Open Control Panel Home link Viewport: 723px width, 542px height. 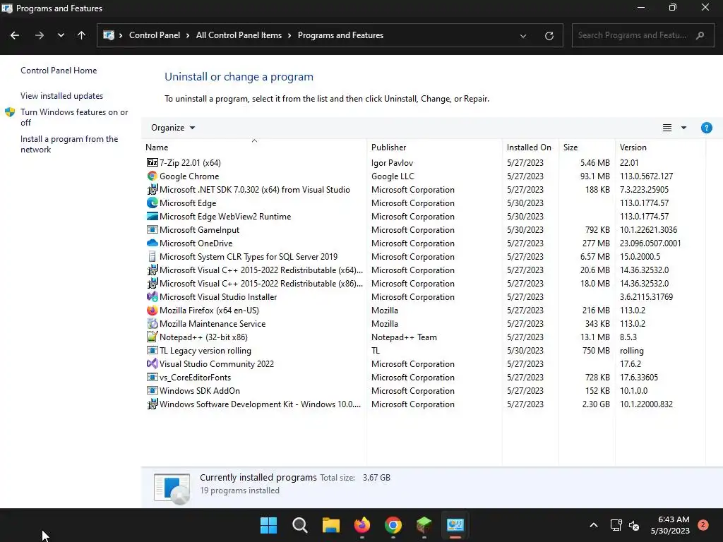pos(59,71)
